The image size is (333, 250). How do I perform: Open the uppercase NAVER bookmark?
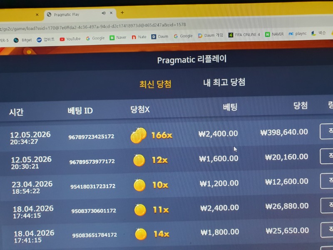point(274,34)
